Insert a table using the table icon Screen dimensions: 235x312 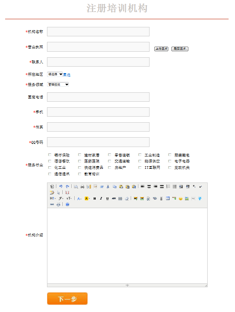click(168, 198)
